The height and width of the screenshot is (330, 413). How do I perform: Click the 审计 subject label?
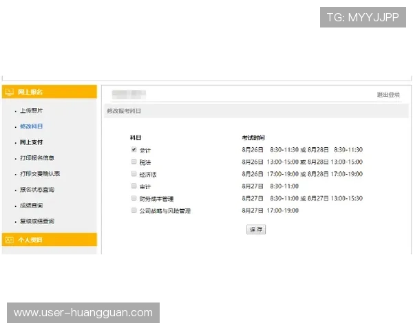pyautogui.click(x=145, y=186)
